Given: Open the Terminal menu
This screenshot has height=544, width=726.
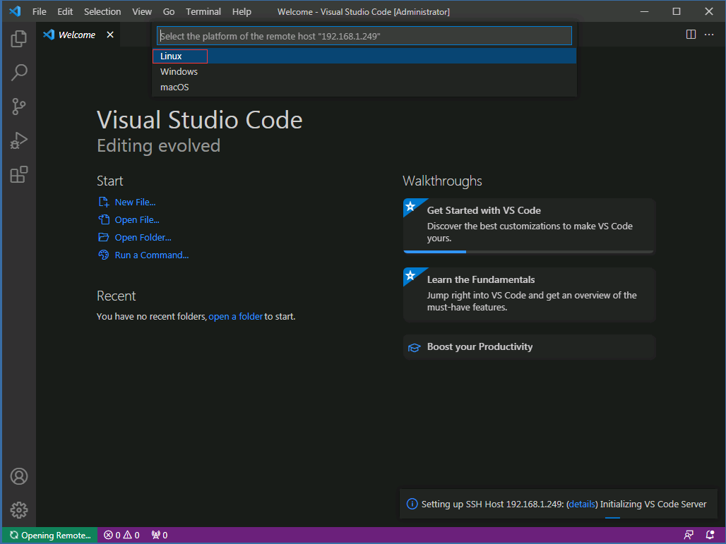Looking at the screenshot, I should pos(203,12).
